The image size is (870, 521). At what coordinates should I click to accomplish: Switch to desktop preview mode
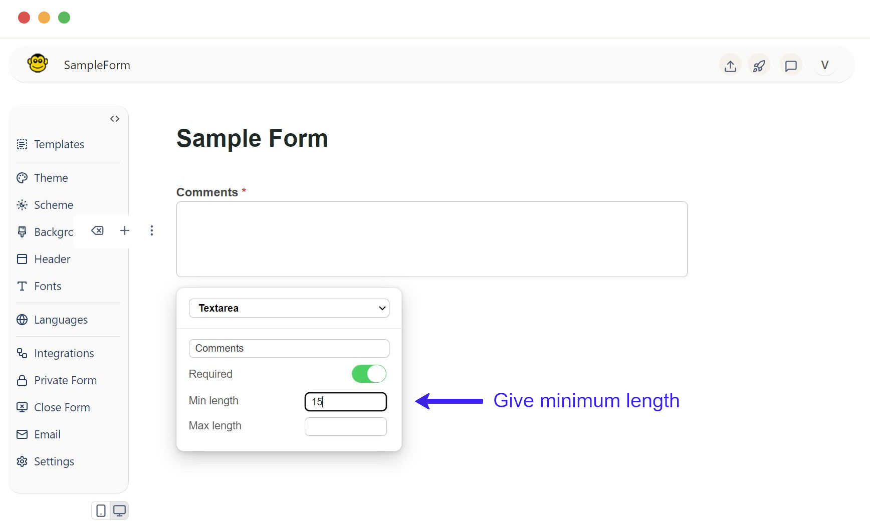pos(119,510)
